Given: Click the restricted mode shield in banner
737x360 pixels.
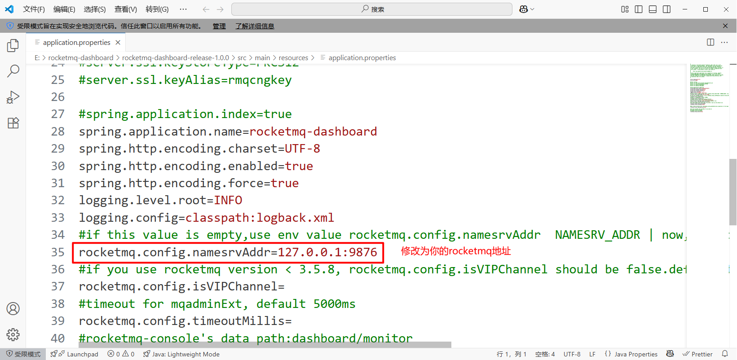Looking at the screenshot, I should click(x=10, y=26).
